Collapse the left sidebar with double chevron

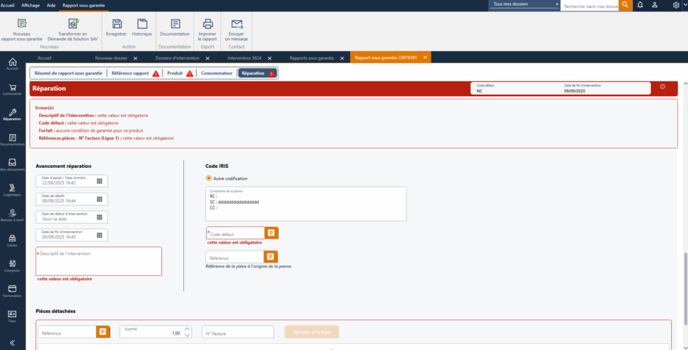tap(12, 342)
